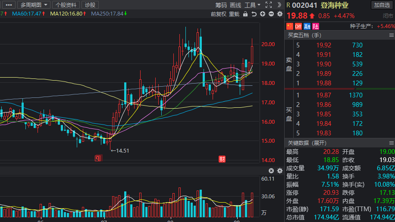Viewport: 395px width, 222px height.
Task: Click 加自选 to add to watchlist
Action: 382,5
